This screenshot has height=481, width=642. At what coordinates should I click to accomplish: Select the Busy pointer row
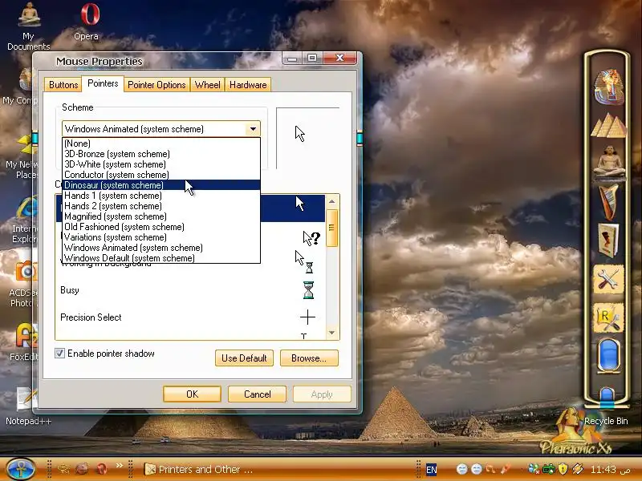click(x=191, y=290)
